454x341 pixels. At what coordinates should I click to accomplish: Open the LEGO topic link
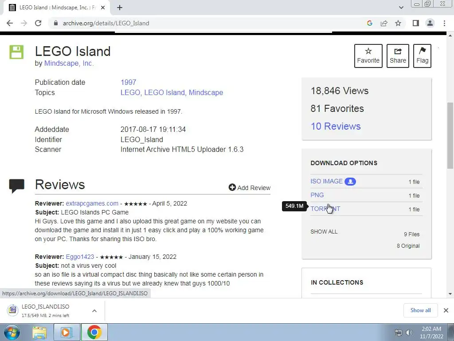(130, 92)
